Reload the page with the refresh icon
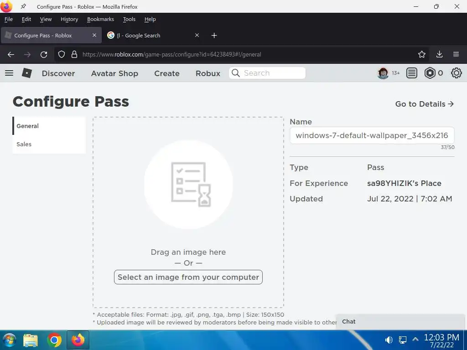Viewport: 467px width, 350px height. pyautogui.click(x=44, y=55)
